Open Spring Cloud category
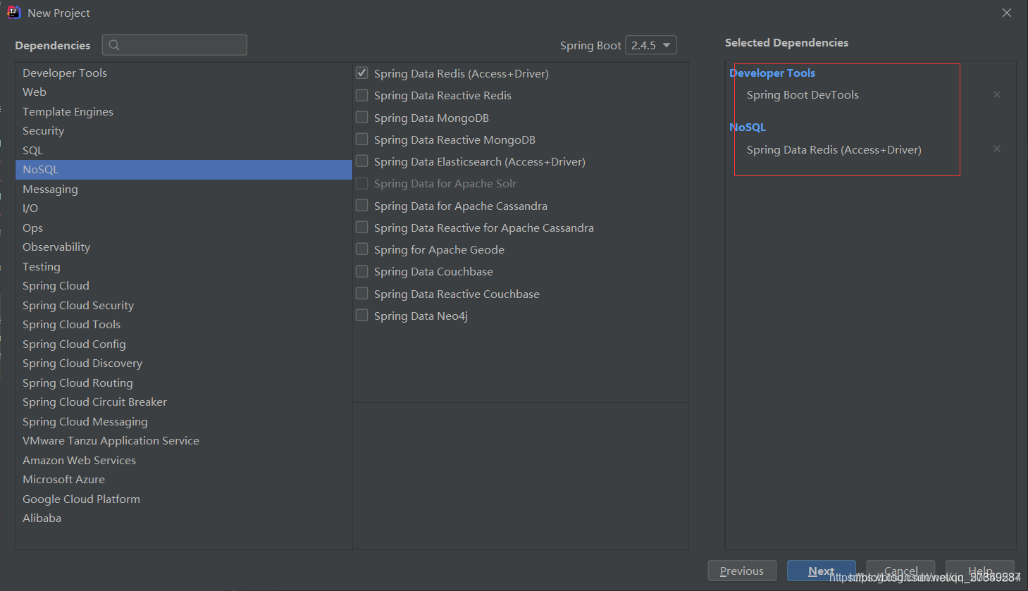 (x=183, y=285)
